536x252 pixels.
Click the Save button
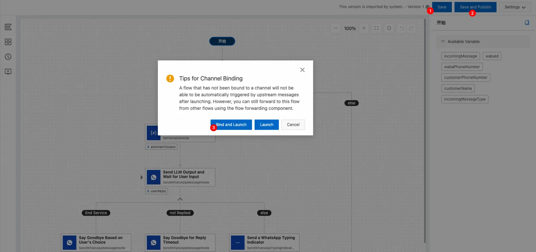point(442,7)
